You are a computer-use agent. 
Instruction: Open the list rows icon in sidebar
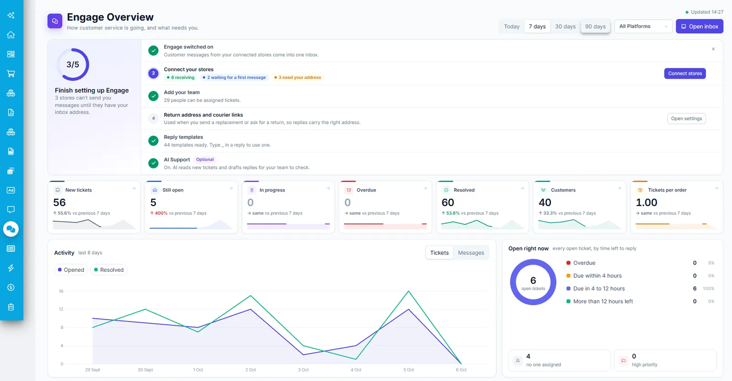pos(11,249)
